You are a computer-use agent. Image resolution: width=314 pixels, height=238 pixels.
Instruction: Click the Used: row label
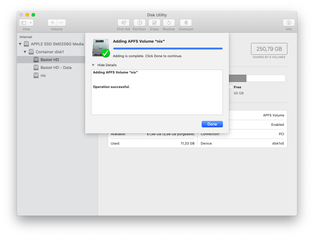[115, 143]
